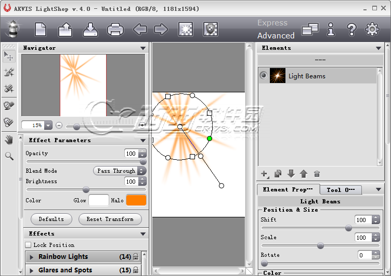Viewport: 391px width, 276px height.
Task: Open the Elements panel menu arrow
Action: pyautogui.click(x=379, y=48)
